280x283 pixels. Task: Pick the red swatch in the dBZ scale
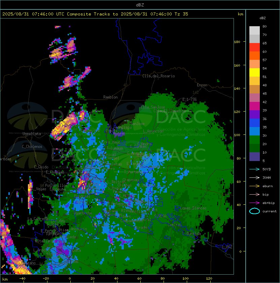coord(254,47)
